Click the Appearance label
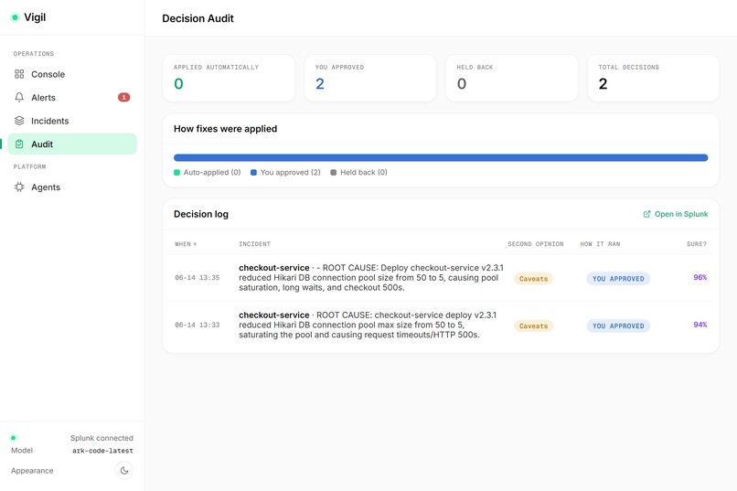The width and height of the screenshot is (737, 491). (32, 471)
